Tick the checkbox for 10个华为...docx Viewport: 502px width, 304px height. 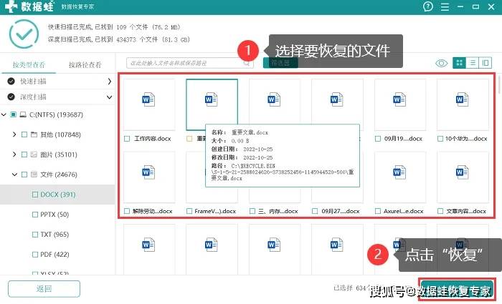440,139
